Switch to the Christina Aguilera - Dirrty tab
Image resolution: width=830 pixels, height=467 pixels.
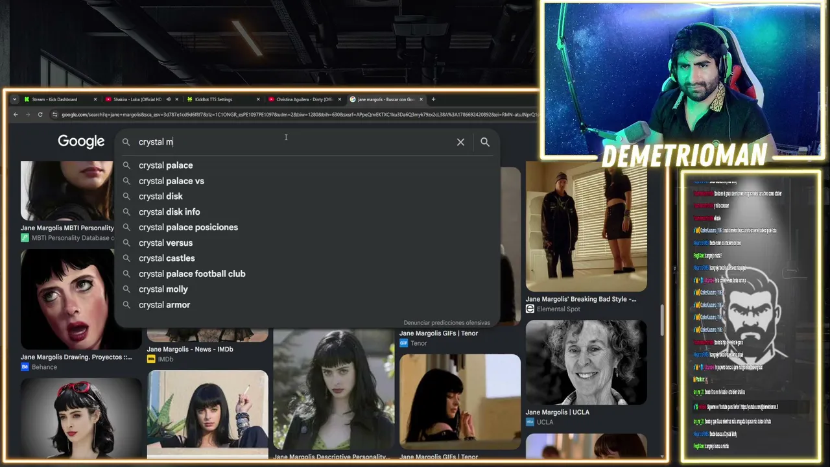click(x=304, y=99)
